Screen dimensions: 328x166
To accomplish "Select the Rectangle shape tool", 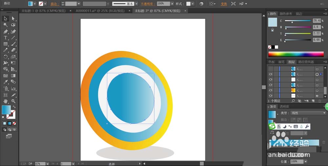I will coord(6,44).
